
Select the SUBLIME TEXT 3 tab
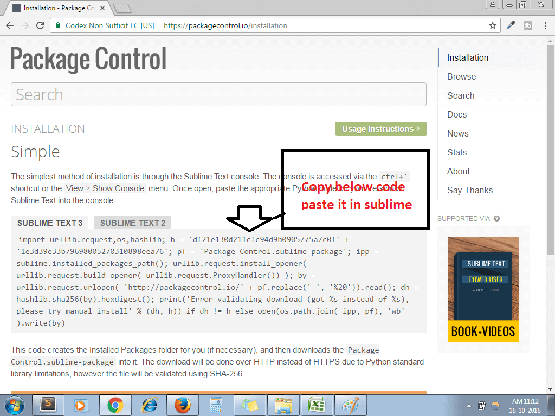pos(49,223)
